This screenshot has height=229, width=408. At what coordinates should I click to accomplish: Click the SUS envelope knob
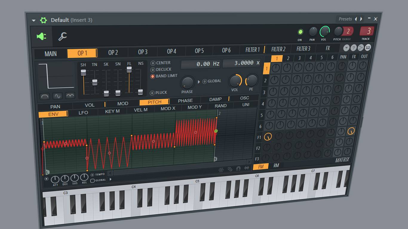pyautogui.click(x=75, y=178)
